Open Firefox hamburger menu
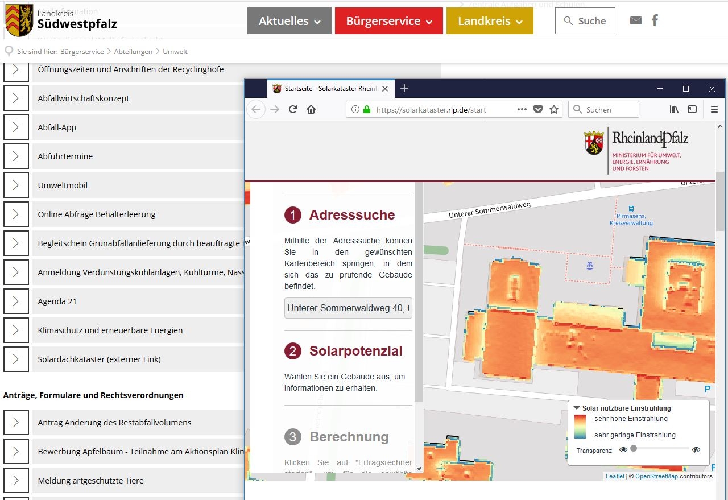This screenshot has height=500, width=728. [714, 109]
